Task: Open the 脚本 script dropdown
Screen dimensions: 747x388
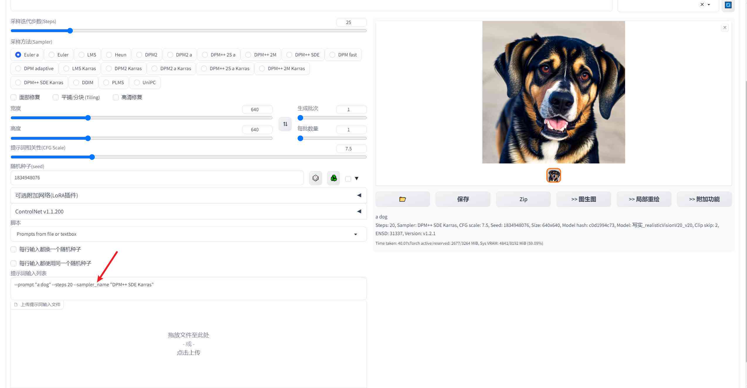Action: point(188,234)
